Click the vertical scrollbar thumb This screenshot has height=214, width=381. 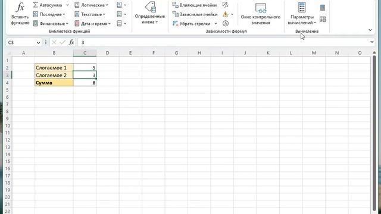374,133
